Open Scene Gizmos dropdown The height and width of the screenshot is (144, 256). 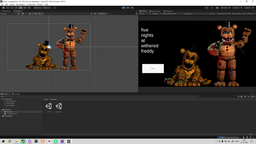102,14
